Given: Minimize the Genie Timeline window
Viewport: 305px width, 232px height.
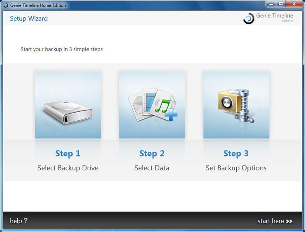Looking at the screenshot, I should point(271,4).
